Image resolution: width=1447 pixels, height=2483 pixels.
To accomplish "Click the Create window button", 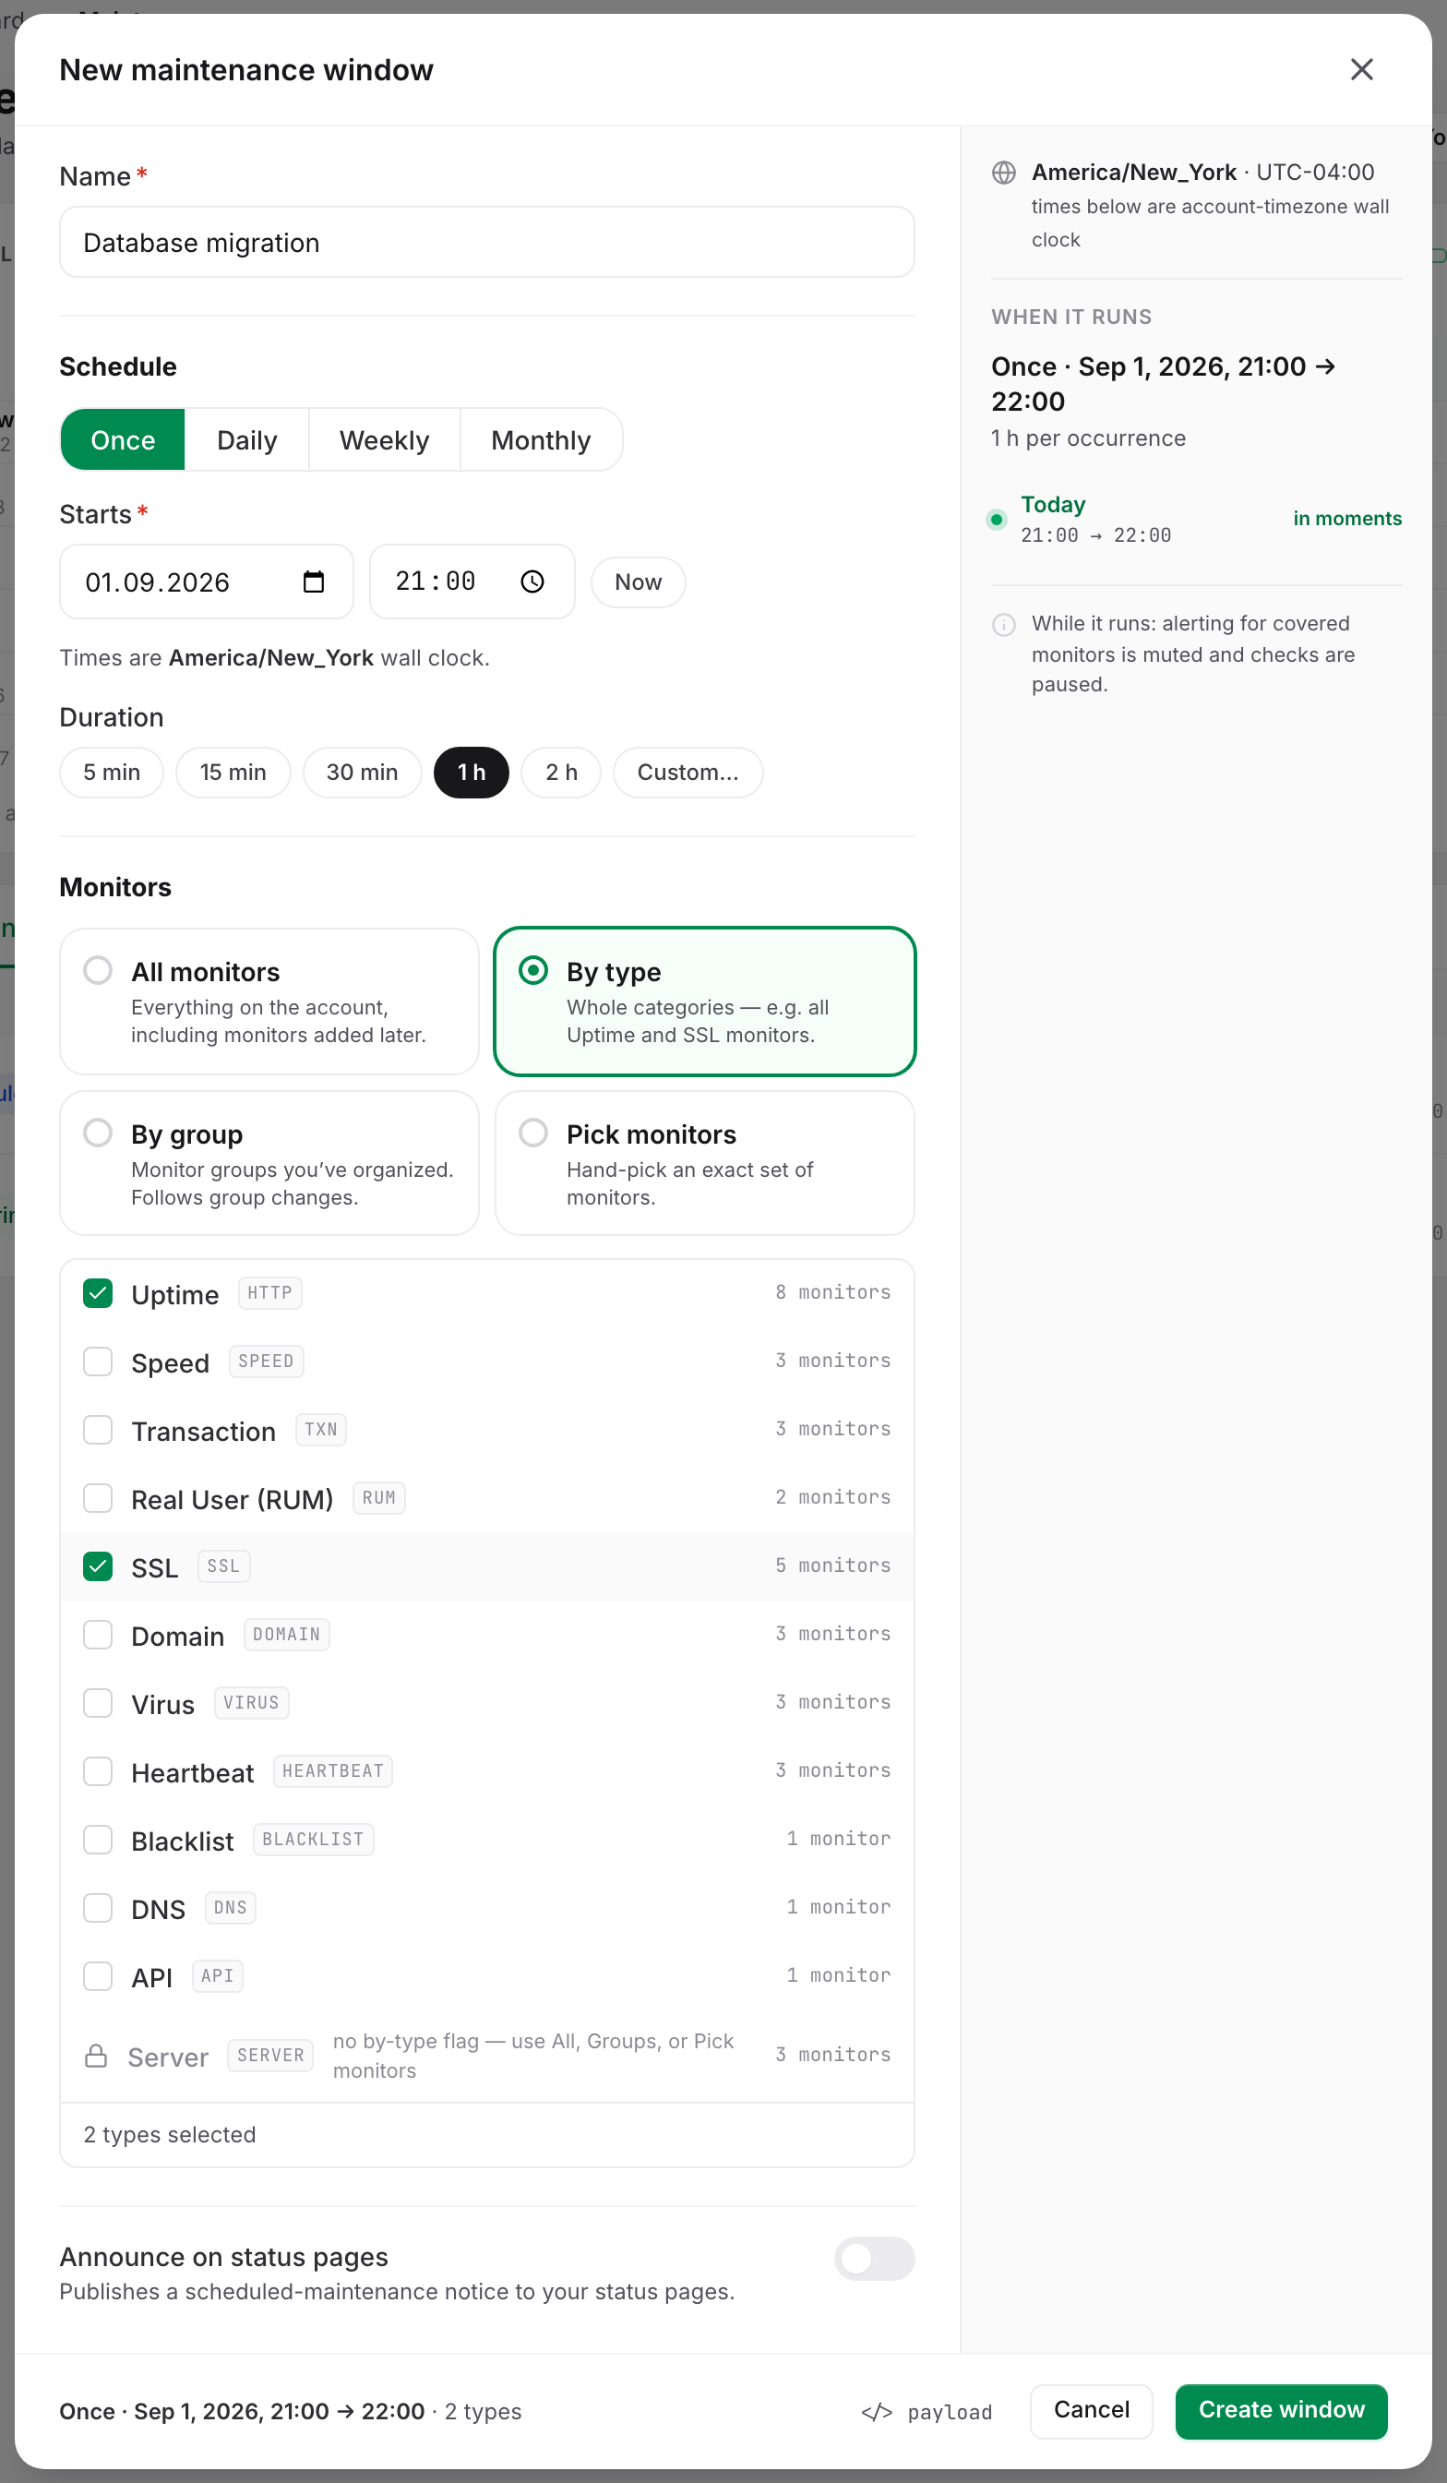I will (x=1282, y=2411).
